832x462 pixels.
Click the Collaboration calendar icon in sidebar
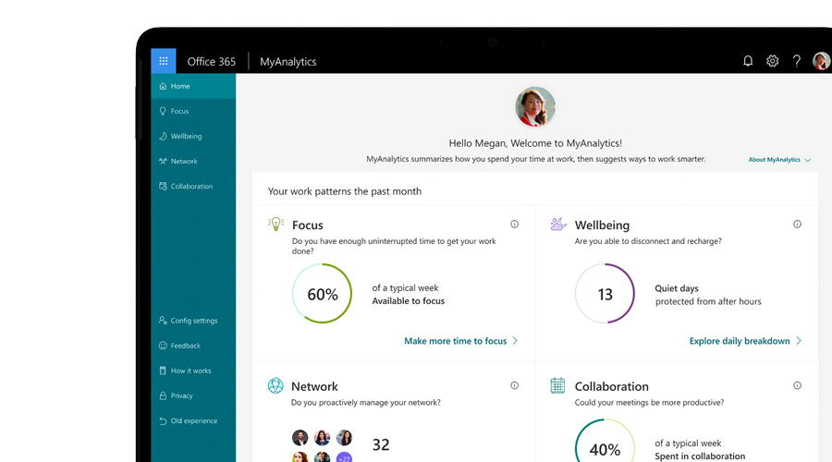[x=163, y=186]
